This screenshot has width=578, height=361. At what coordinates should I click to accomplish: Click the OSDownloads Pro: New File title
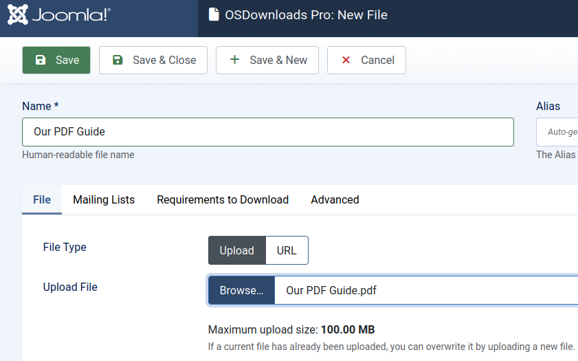click(x=306, y=14)
